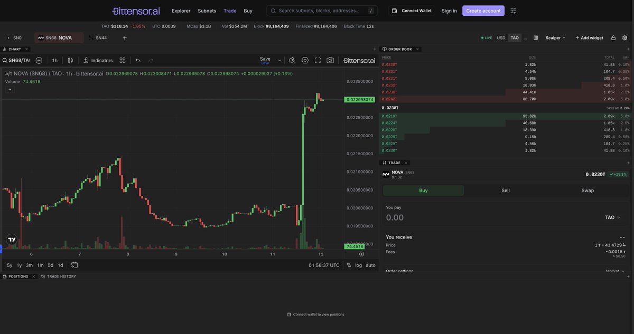Click Create account button
The height and width of the screenshot is (334, 634).
click(x=483, y=11)
